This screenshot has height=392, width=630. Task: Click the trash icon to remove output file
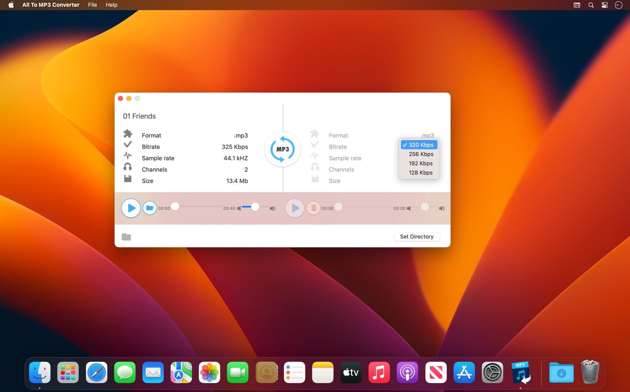[x=313, y=208]
